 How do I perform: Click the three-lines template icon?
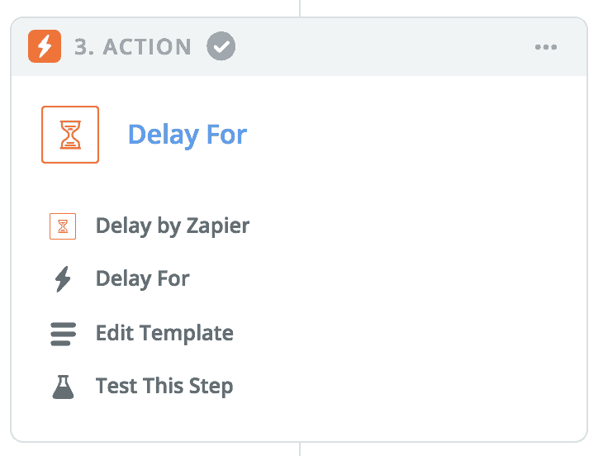click(x=63, y=334)
